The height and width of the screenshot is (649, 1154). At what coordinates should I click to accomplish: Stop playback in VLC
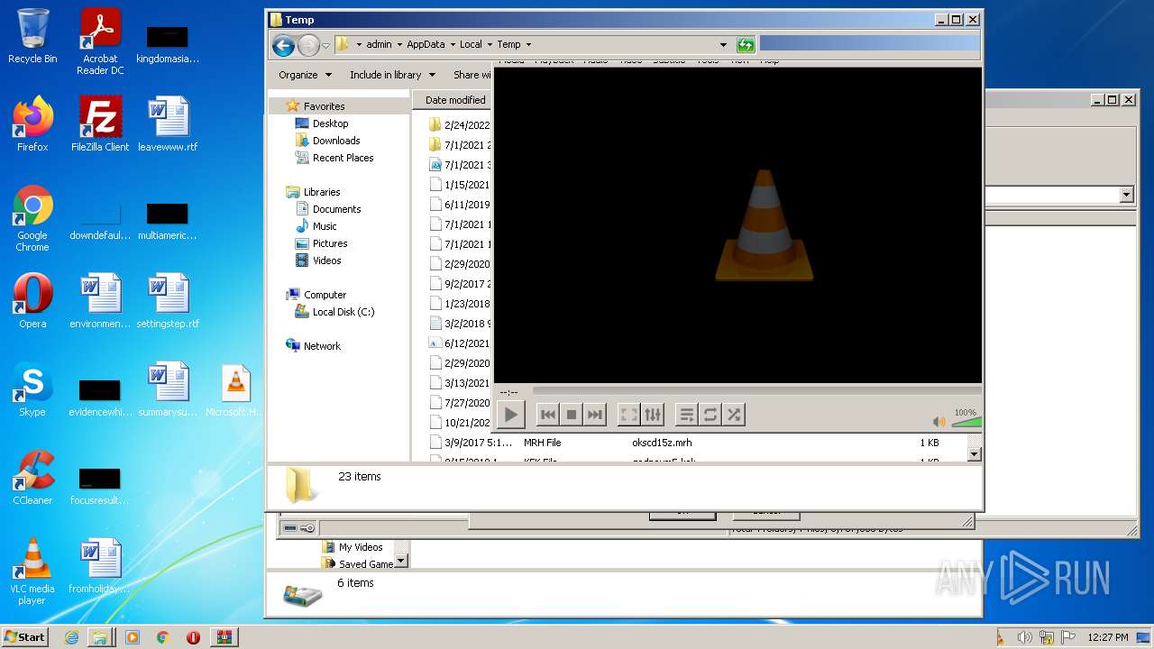(x=571, y=415)
